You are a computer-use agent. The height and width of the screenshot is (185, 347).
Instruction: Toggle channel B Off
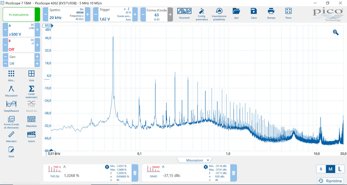point(11,49)
